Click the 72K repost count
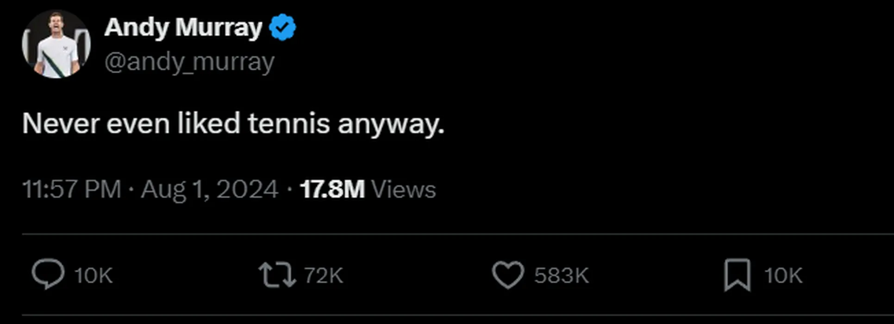This screenshot has width=894, height=324. click(x=324, y=275)
